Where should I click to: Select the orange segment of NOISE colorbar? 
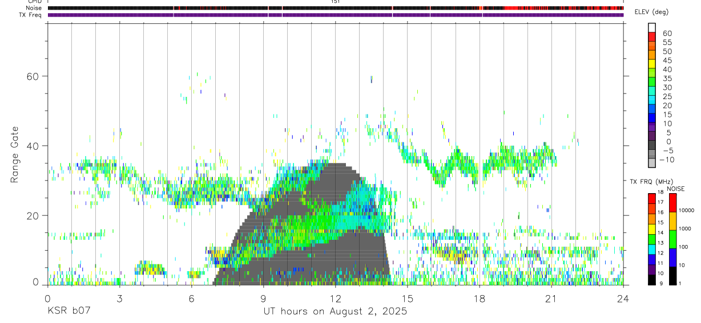click(672, 221)
